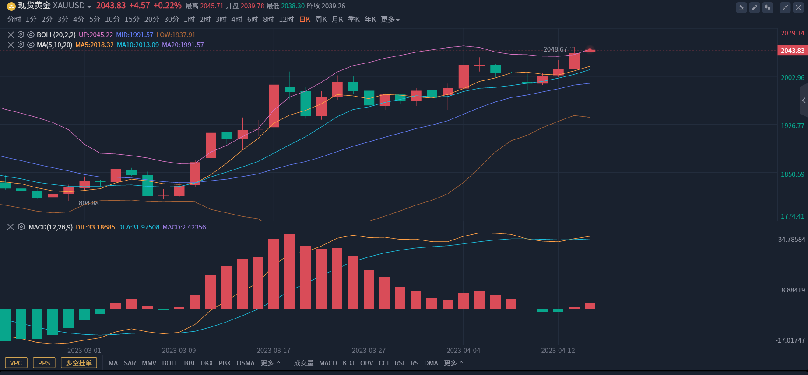
Task: Click the 2048.67 high price label
Action: (555, 49)
